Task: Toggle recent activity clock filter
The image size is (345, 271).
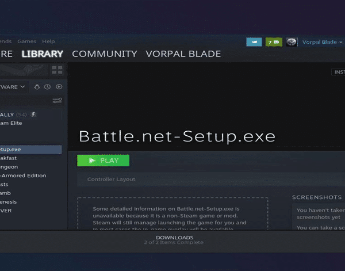Action: 47,87
